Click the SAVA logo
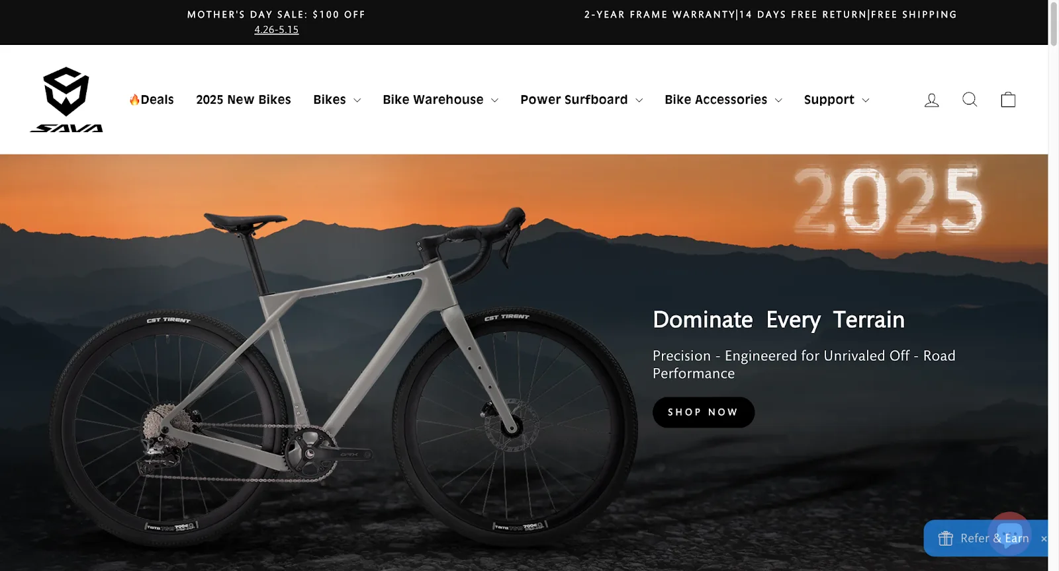The image size is (1059, 571). (x=66, y=100)
